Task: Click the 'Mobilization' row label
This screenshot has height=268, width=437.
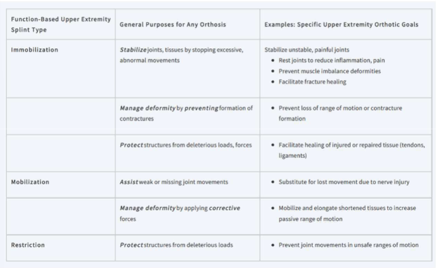Action: coord(30,181)
